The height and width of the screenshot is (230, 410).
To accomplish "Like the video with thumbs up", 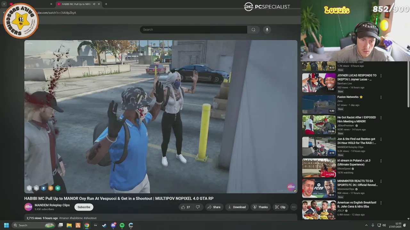I will point(186,207).
